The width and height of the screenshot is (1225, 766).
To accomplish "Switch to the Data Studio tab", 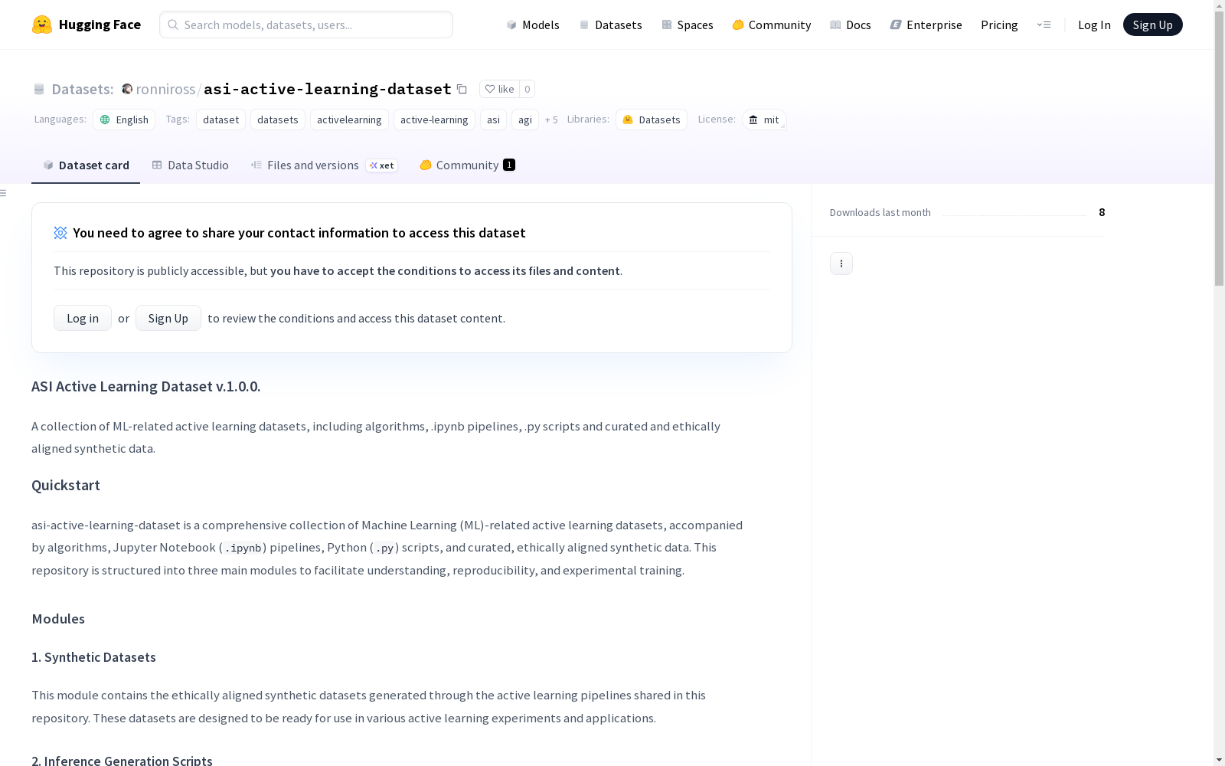I will coord(191,165).
